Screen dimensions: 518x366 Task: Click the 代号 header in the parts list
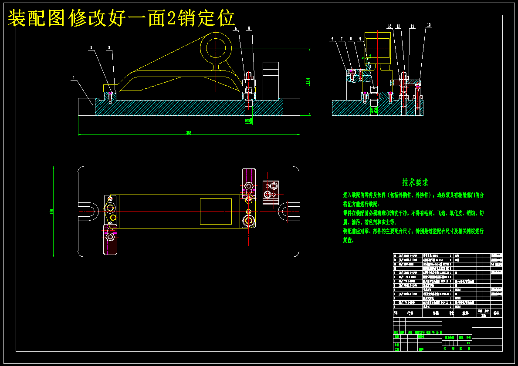click(x=410, y=313)
